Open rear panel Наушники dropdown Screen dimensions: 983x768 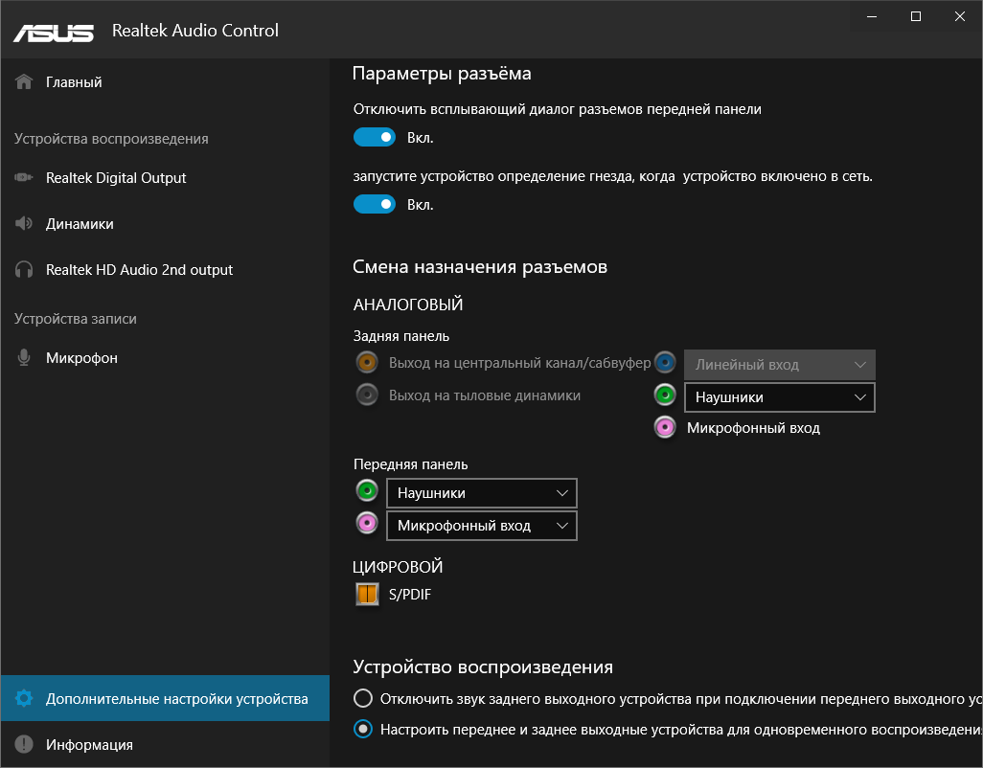tap(780, 397)
